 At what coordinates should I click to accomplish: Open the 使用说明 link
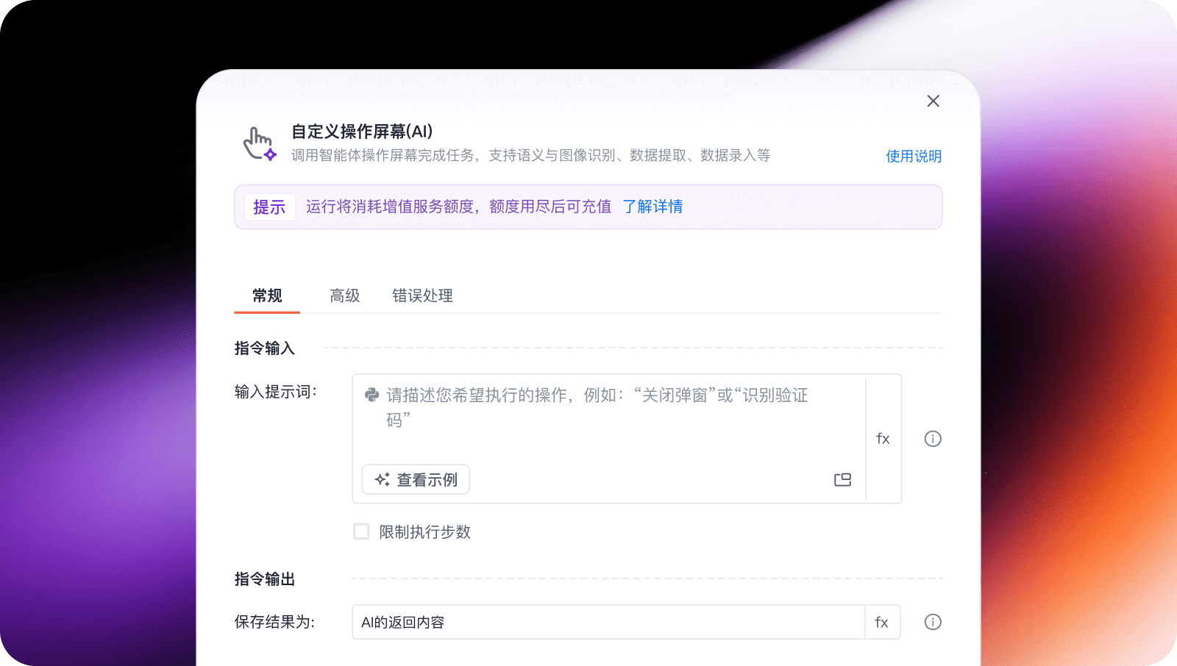click(913, 156)
